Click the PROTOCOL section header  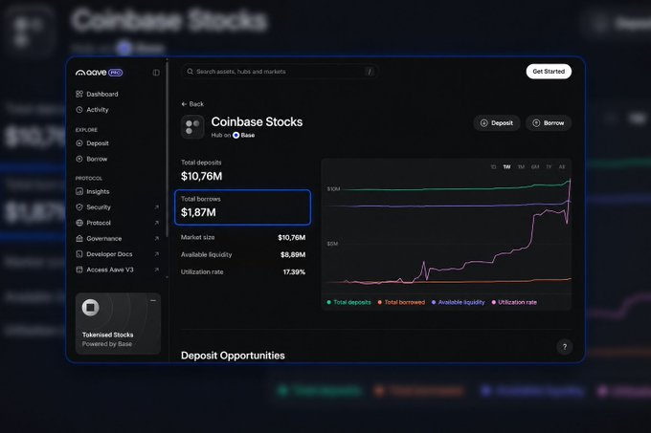(89, 178)
